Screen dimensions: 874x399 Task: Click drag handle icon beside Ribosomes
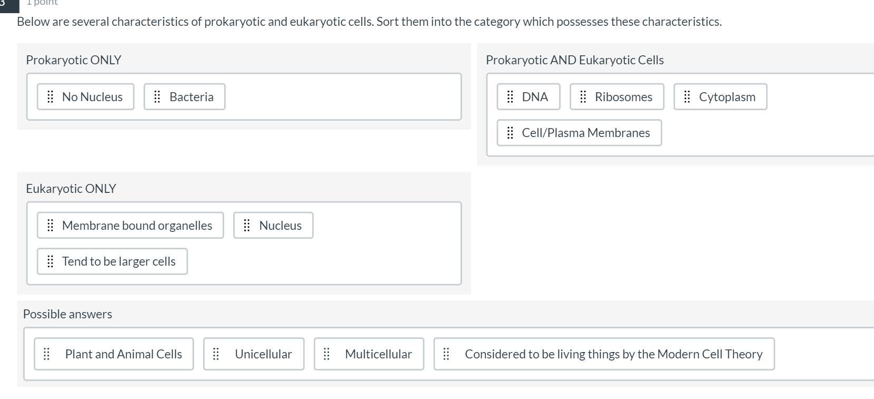tap(583, 97)
